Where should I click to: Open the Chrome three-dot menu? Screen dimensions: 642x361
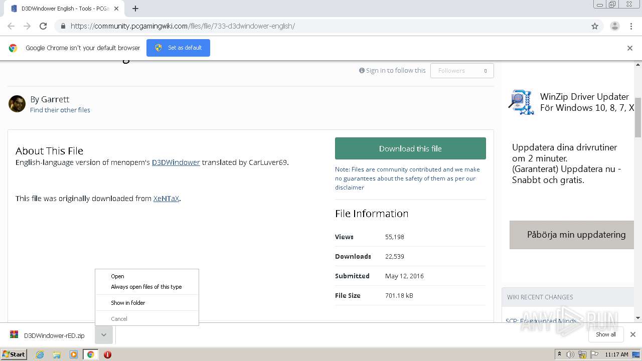tap(631, 26)
